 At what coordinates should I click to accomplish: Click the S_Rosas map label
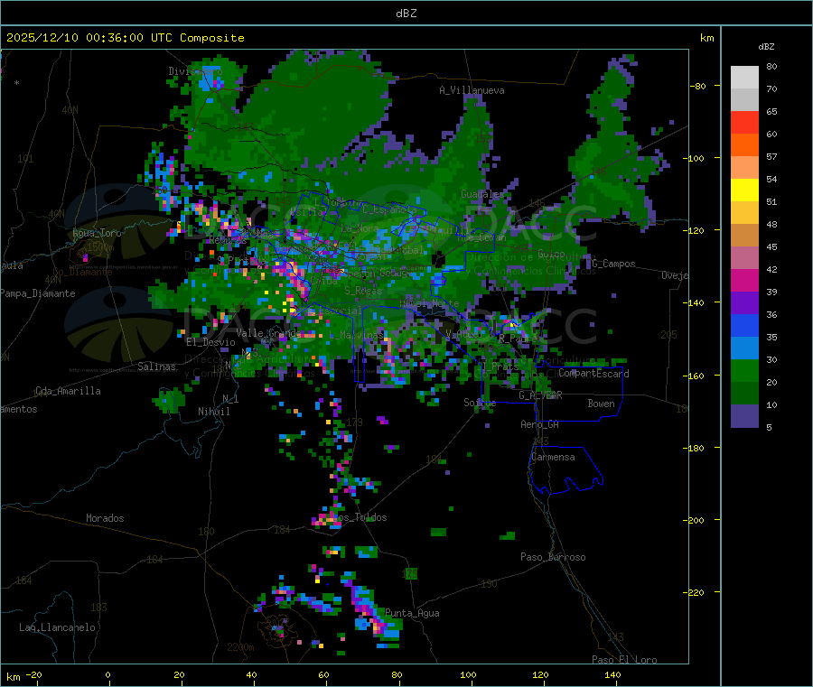click(363, 291)
